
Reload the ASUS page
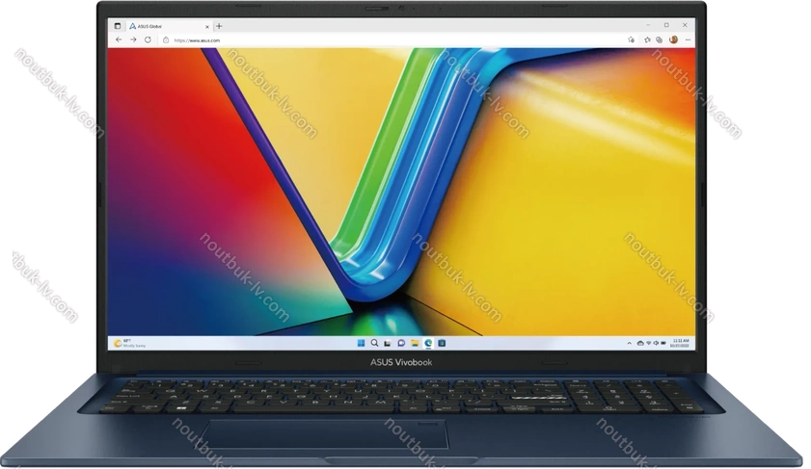click(148, 40)
